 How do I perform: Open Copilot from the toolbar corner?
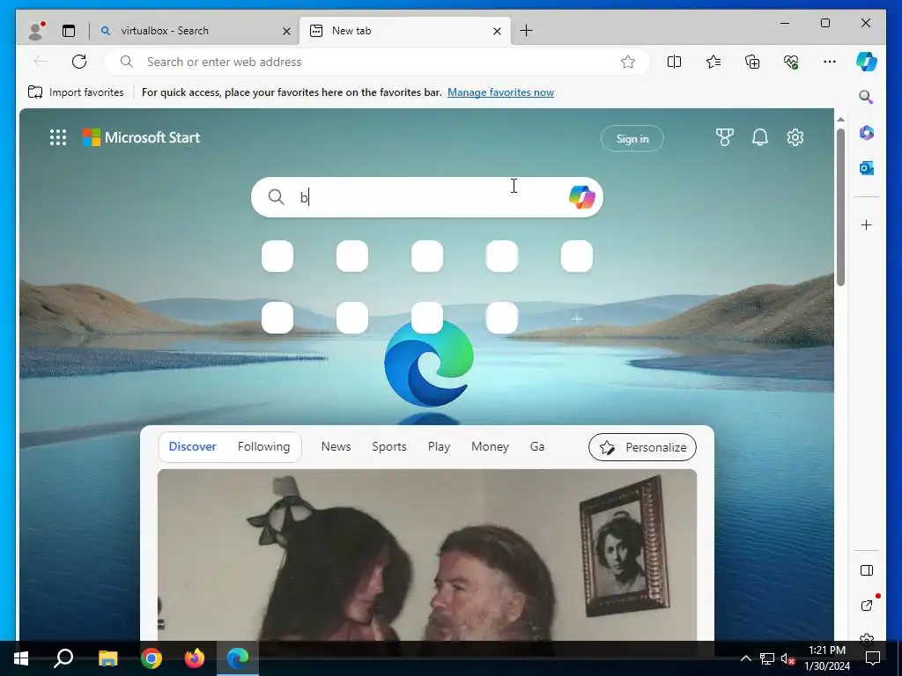point(867,61)
